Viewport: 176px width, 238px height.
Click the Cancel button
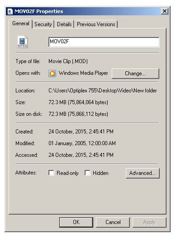[x=113, y=222]
